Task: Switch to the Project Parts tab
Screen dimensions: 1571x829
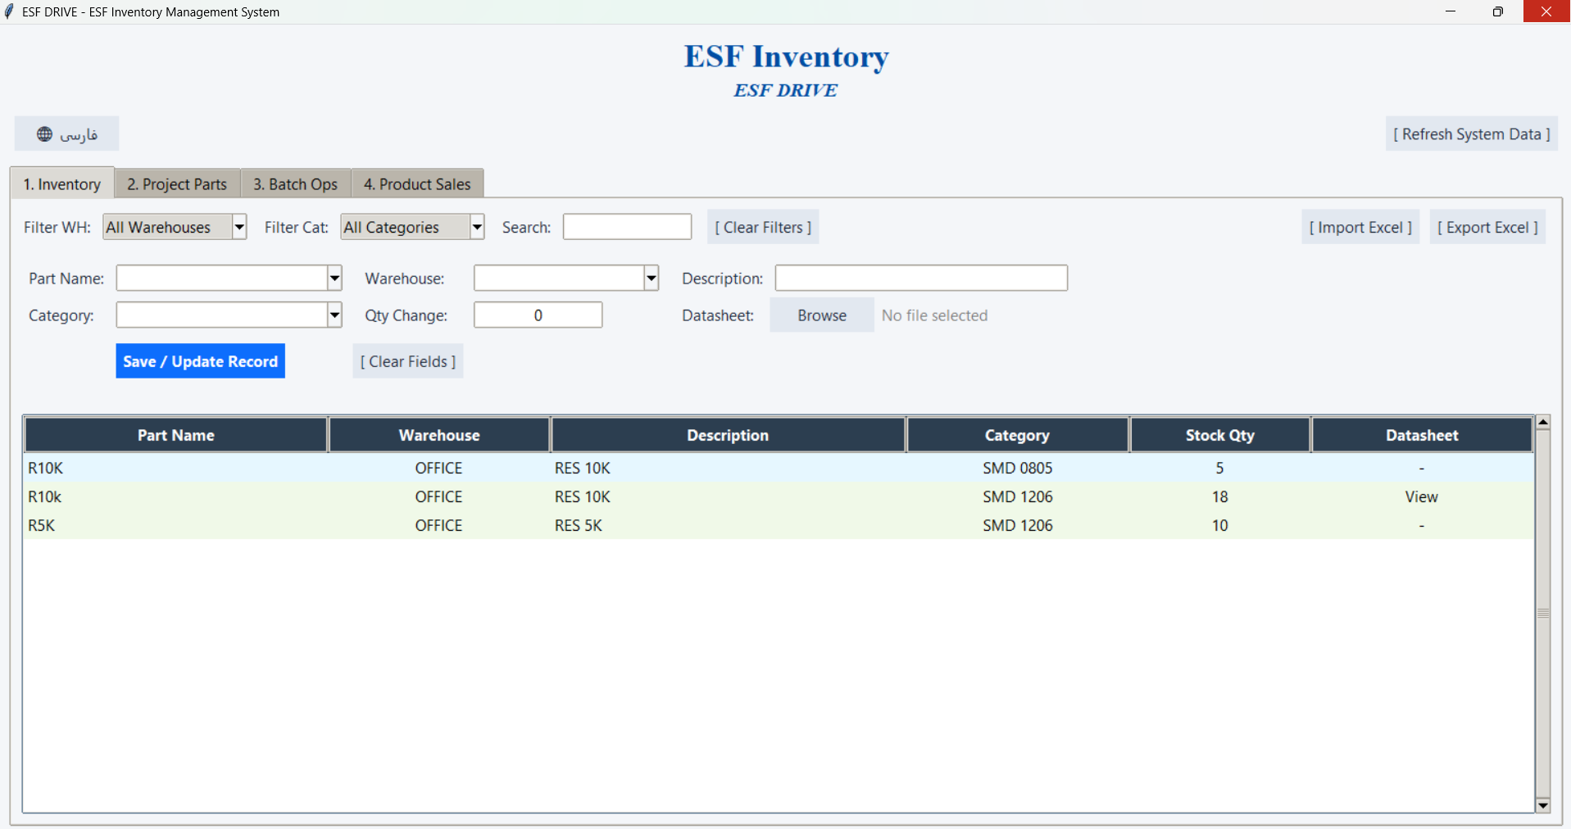Action: [177, 183]
